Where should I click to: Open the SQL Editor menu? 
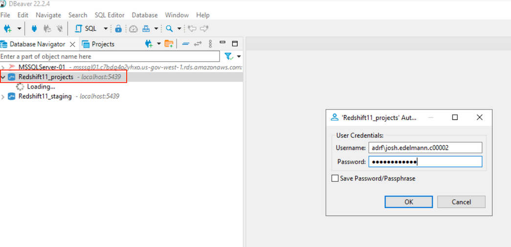click(x=110, y=15)
